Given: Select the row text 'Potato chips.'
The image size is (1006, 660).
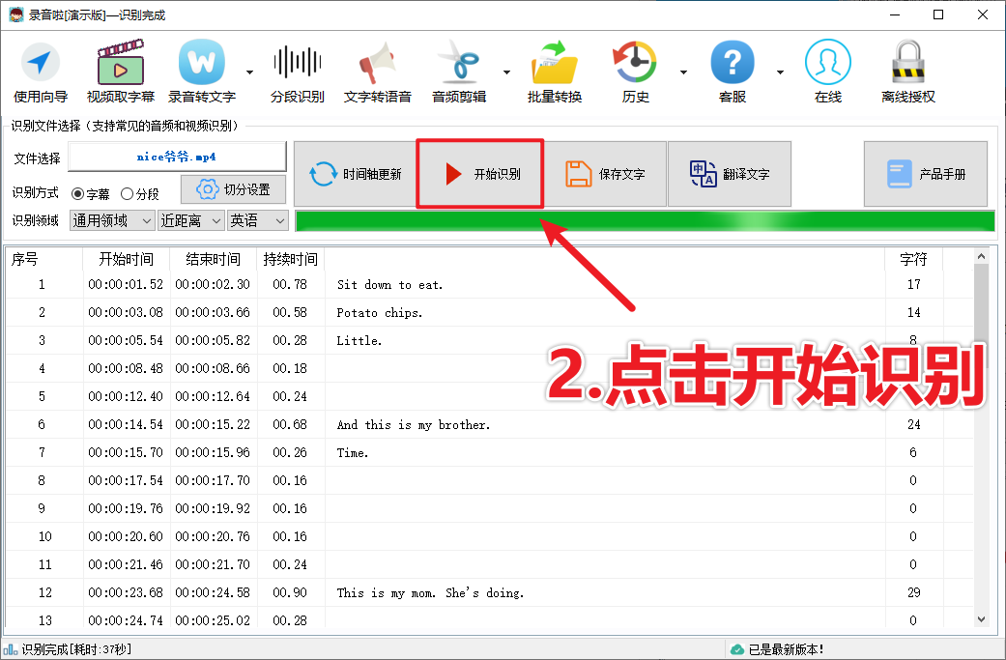Looking at the screenshot, I should click(x=379, y=313).
